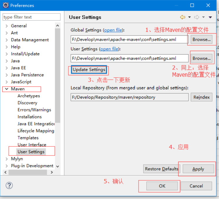Screen dimensions: 219x199
Task: Expand the Help tree node
Action: [x=7, y=47]
